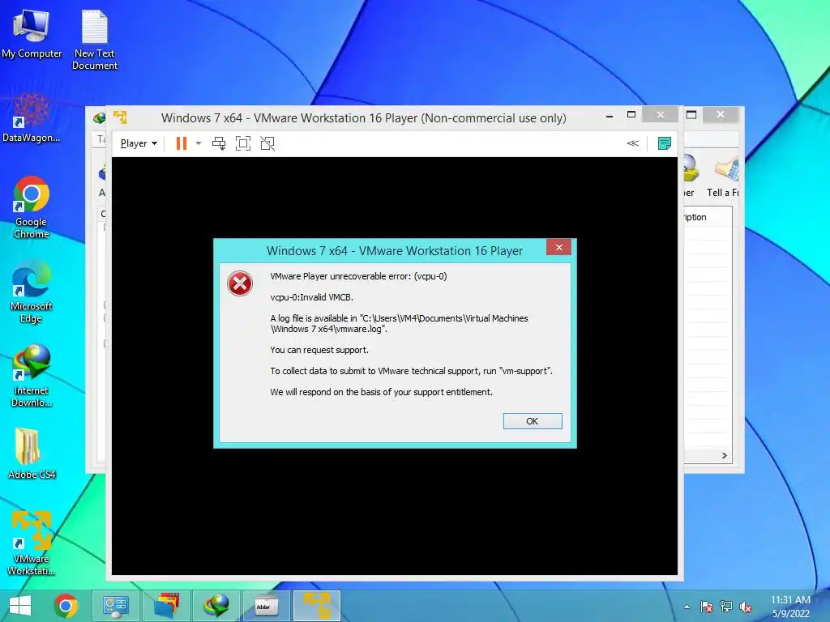Image resolution: width=830 pixels, height=622 pixels.
Task: Click the red error icon in the dialog
Action: tap(240, 283)
